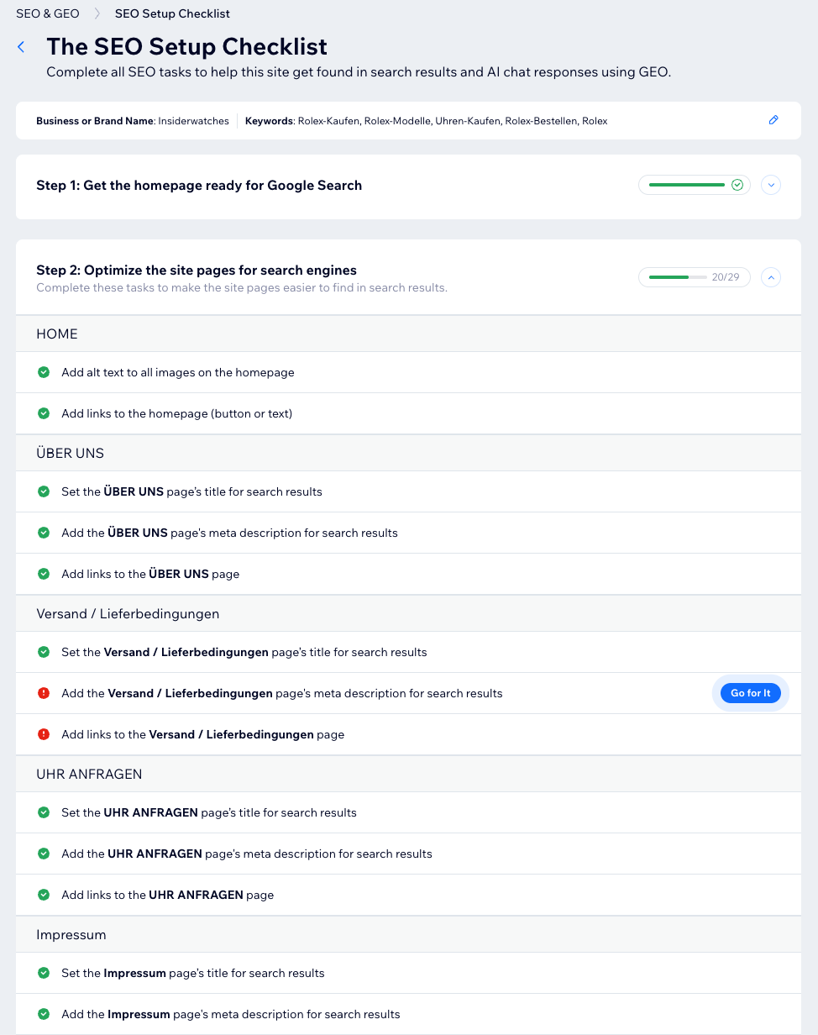Click green check for UHR ANFRAGEN title task
This screenshot has width=818, height=1035.
point(44,812)
